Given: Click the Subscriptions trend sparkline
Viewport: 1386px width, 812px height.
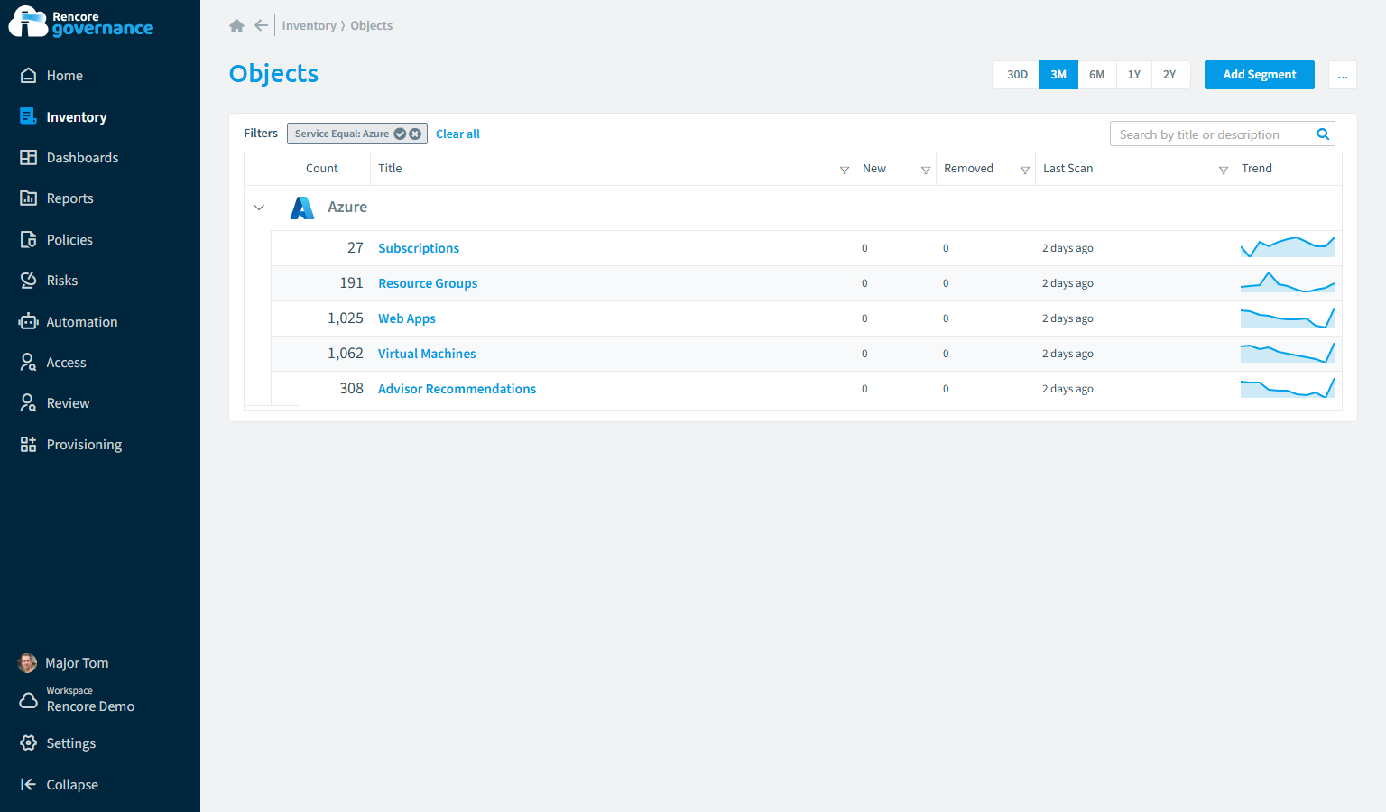Looking at the screenshot, I should tap(1288, 246).
